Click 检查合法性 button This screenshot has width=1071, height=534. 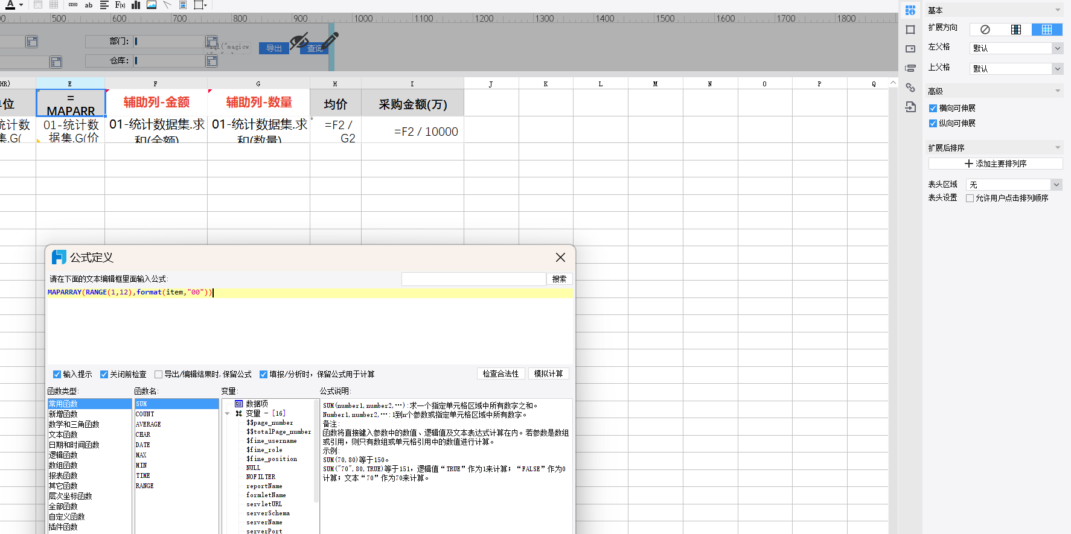[x=500, y=373]
